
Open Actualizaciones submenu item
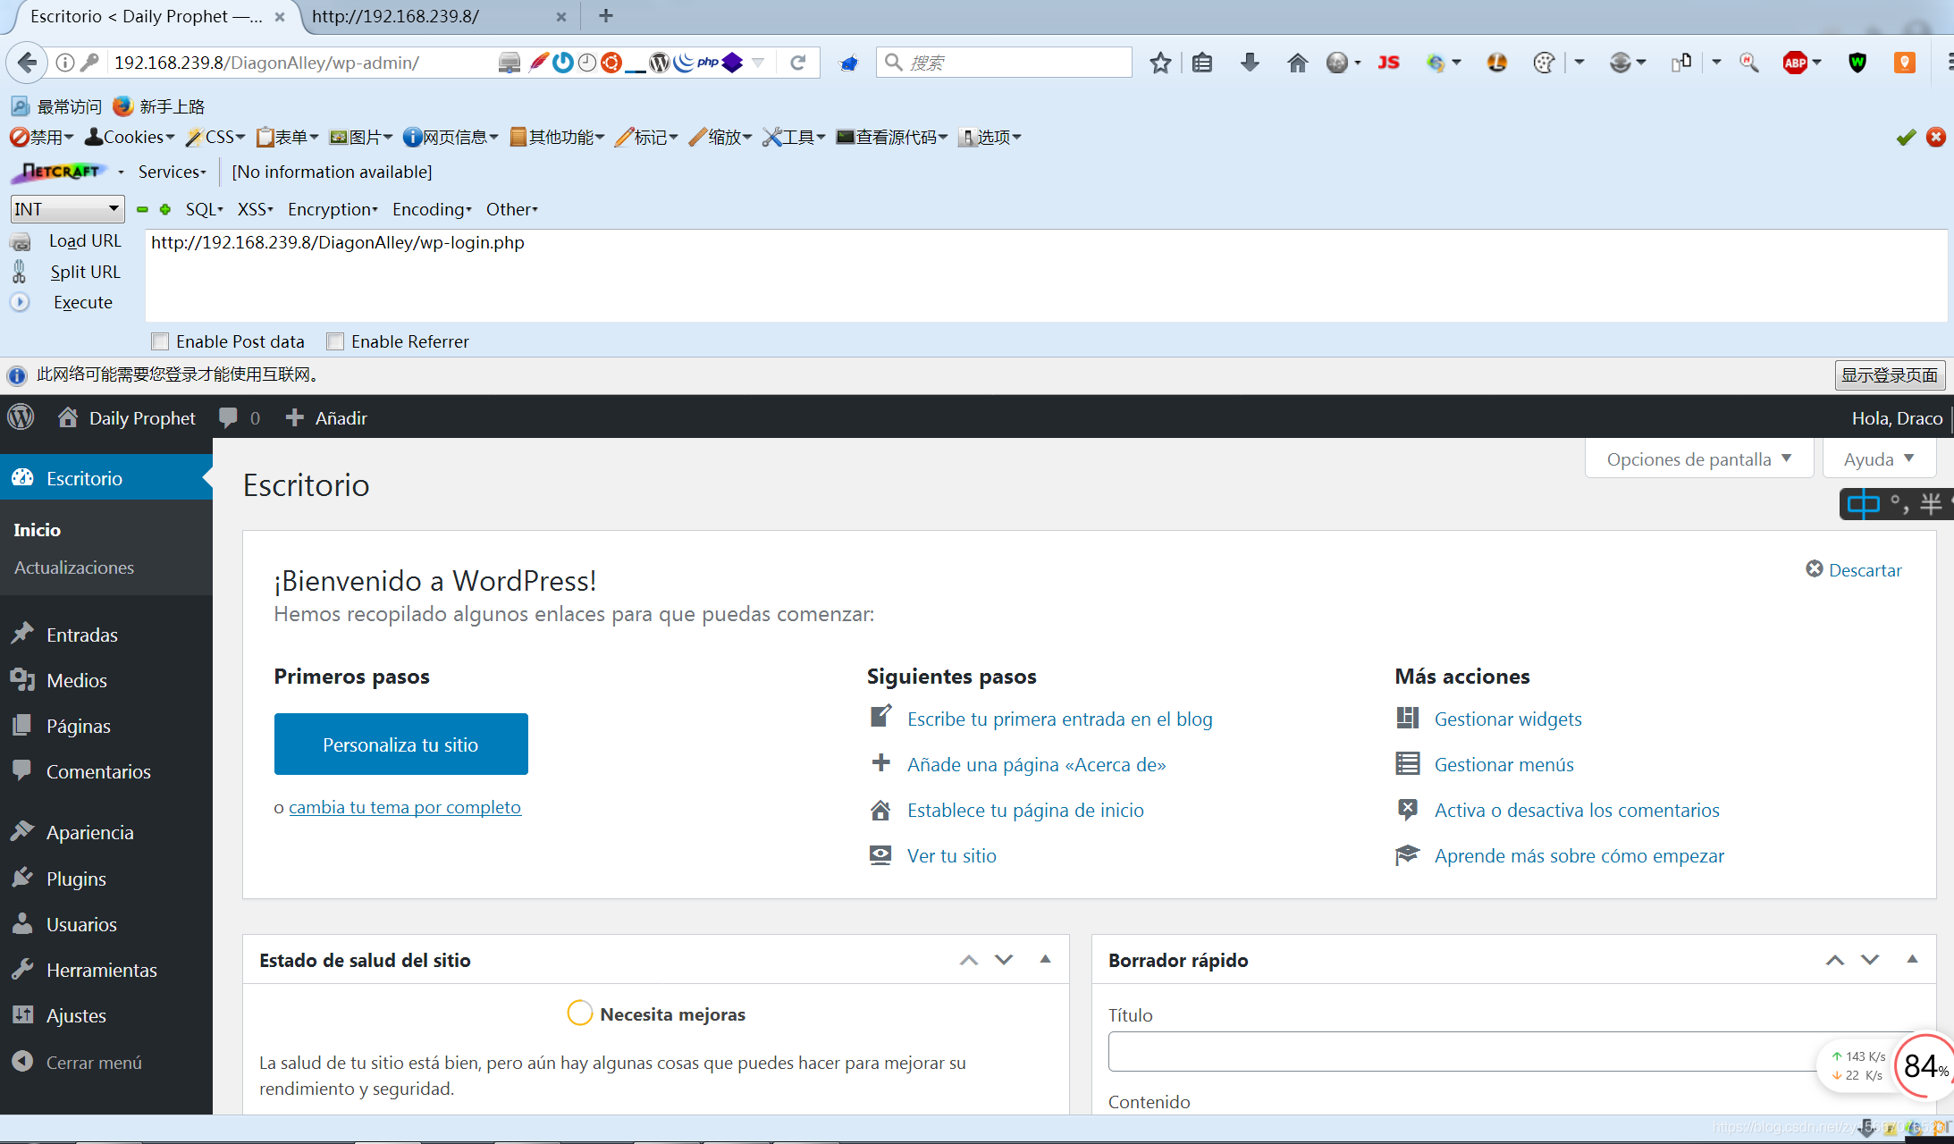74,568
